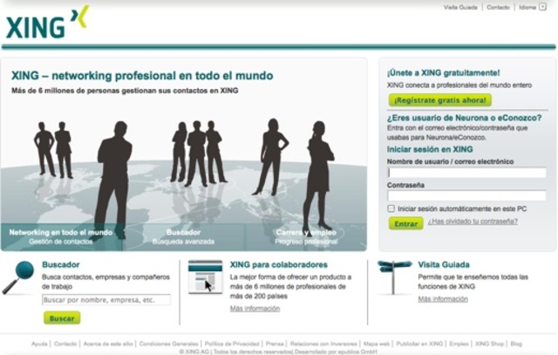Open ¿Has olvidado tu contraseña? link
The width and height of the screenshot is (558, 355).
click(x=473, y=222)
